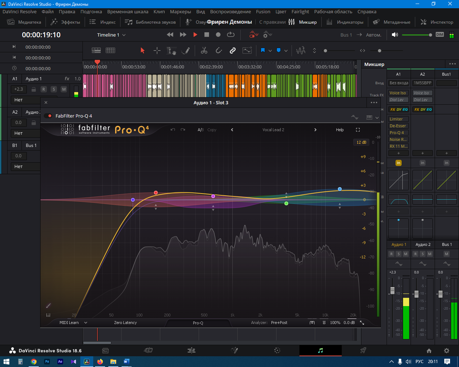Choose the razor scissors tool
Image resolution: width=459 pixels, height=367 pixels.
pyautogui.click(x=204, y=51)
